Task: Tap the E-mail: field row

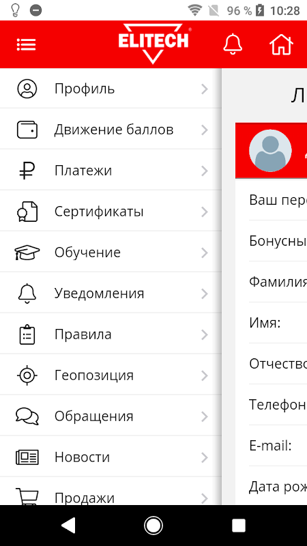Action: click(271, 446)
